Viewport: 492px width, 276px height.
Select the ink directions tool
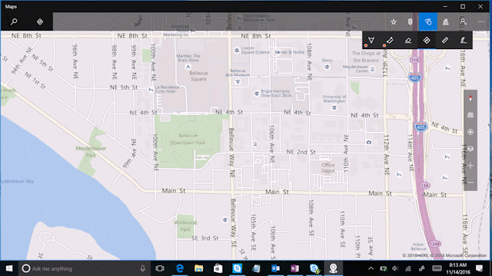427,40
